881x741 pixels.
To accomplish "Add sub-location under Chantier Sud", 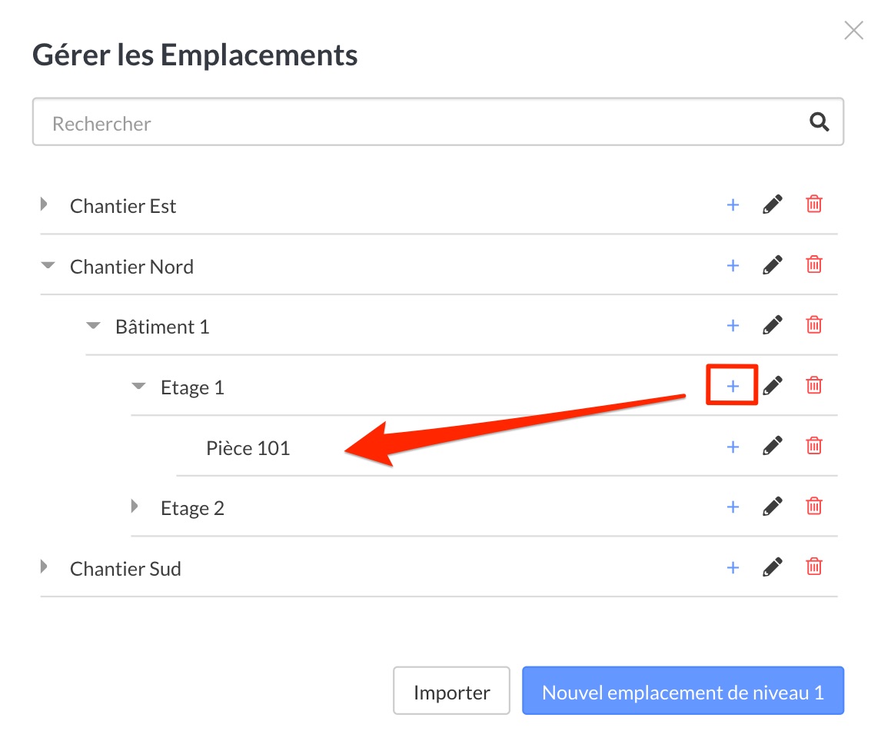I will (733, 567).
